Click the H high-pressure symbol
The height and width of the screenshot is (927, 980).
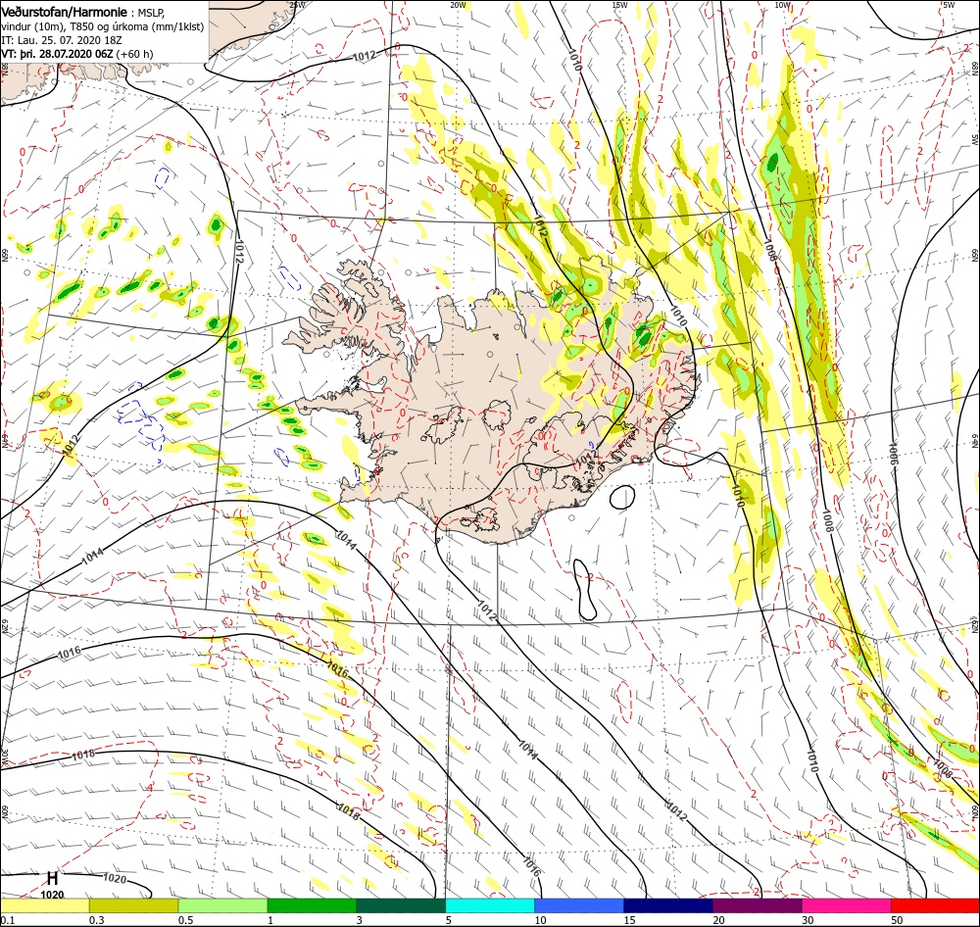53,878
